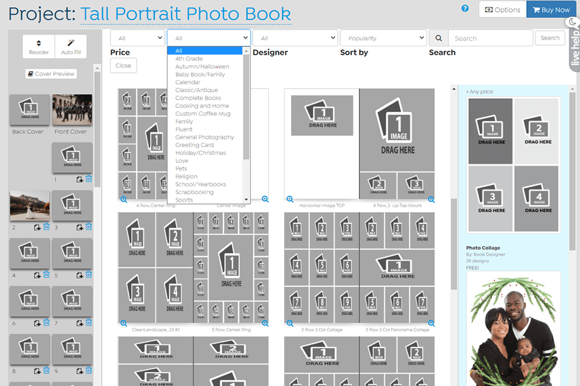Click the search magnifier icon in the filter bar
The width and height of the screenshot is (580, 386).
pos(437,37)
